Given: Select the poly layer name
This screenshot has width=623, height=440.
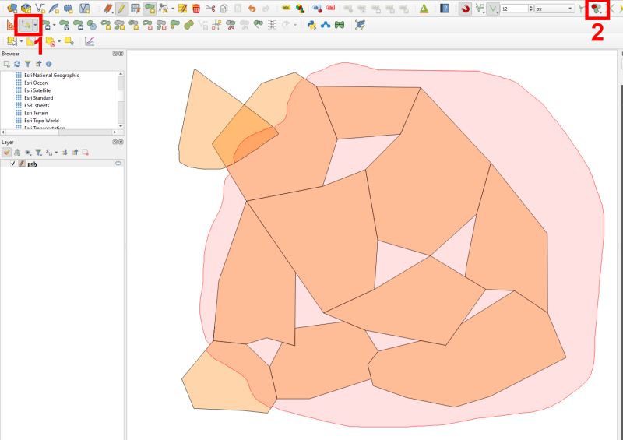Looking at the screenshot, I should click(33, 164).
